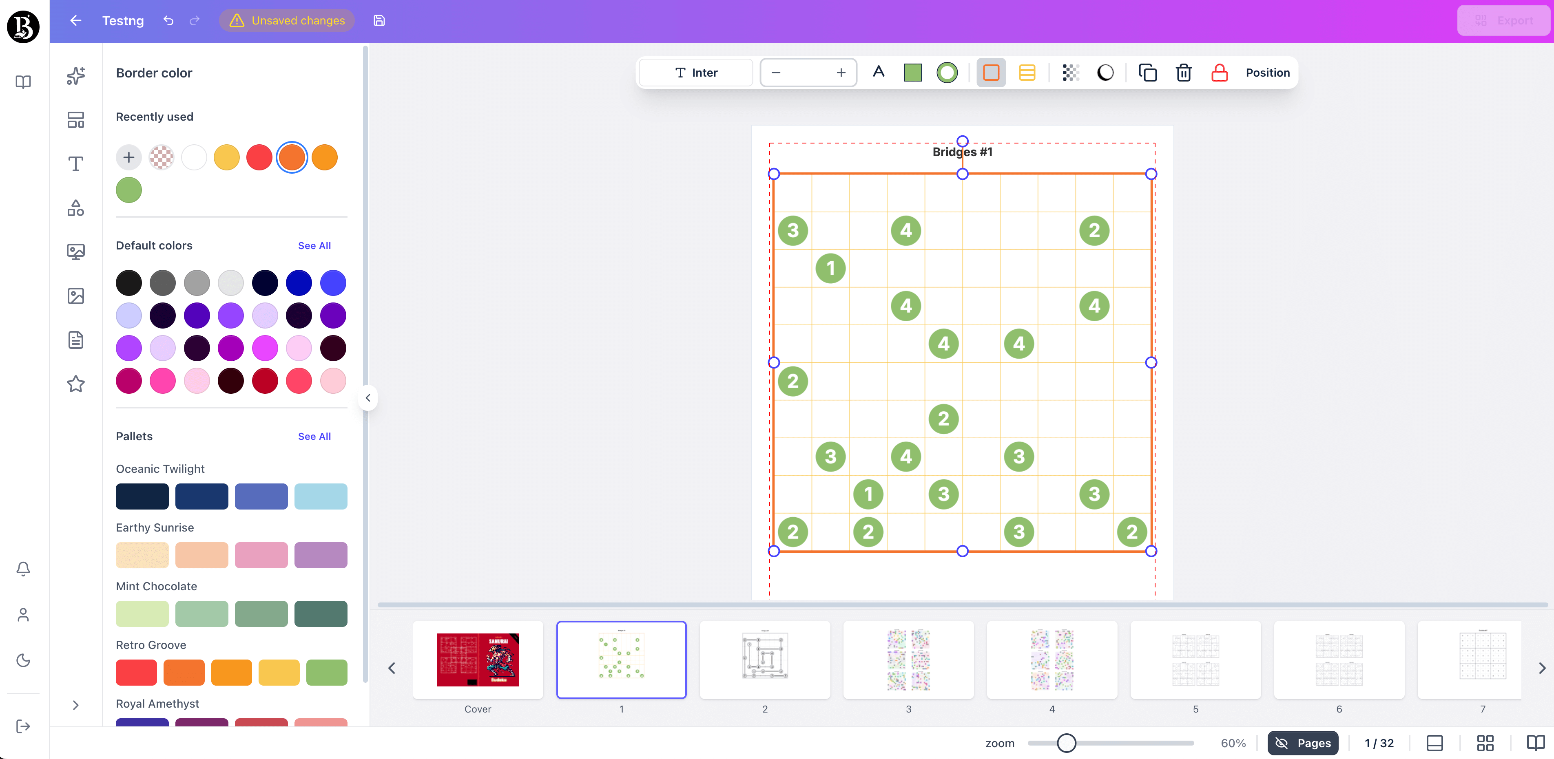The height and width of the screenshot is (759, 1554).
Task: Open the transparency checkerboard tool
Action: coord(1070,73)
